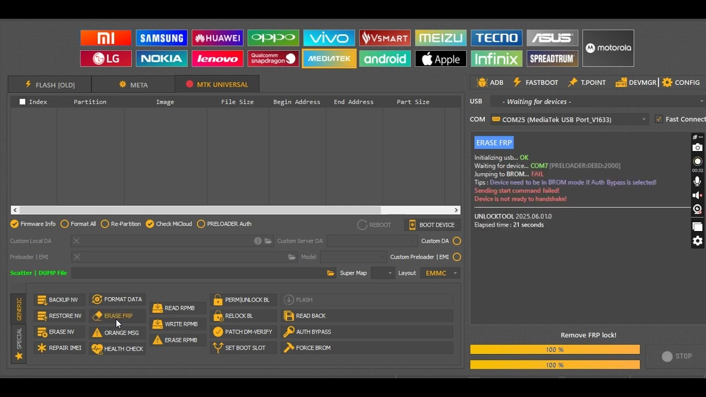
Task: Switch to the FLASH [OLD] tab
Action: tap(50, 84)
